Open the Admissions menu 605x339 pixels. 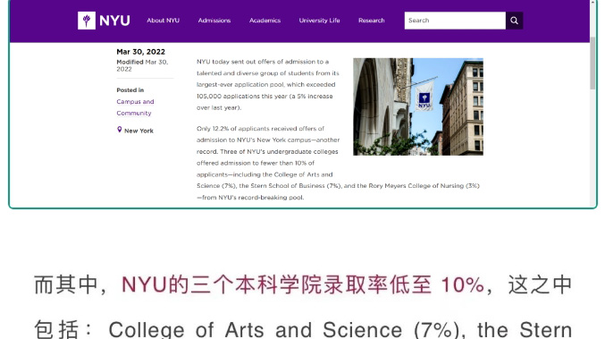(214, 21)
